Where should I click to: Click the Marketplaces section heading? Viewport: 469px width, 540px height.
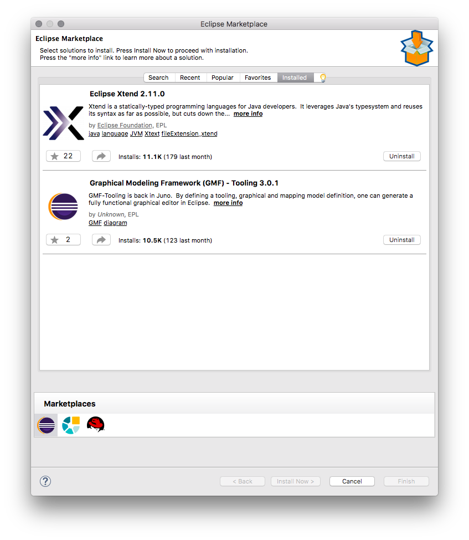click(x=70, y=404)
